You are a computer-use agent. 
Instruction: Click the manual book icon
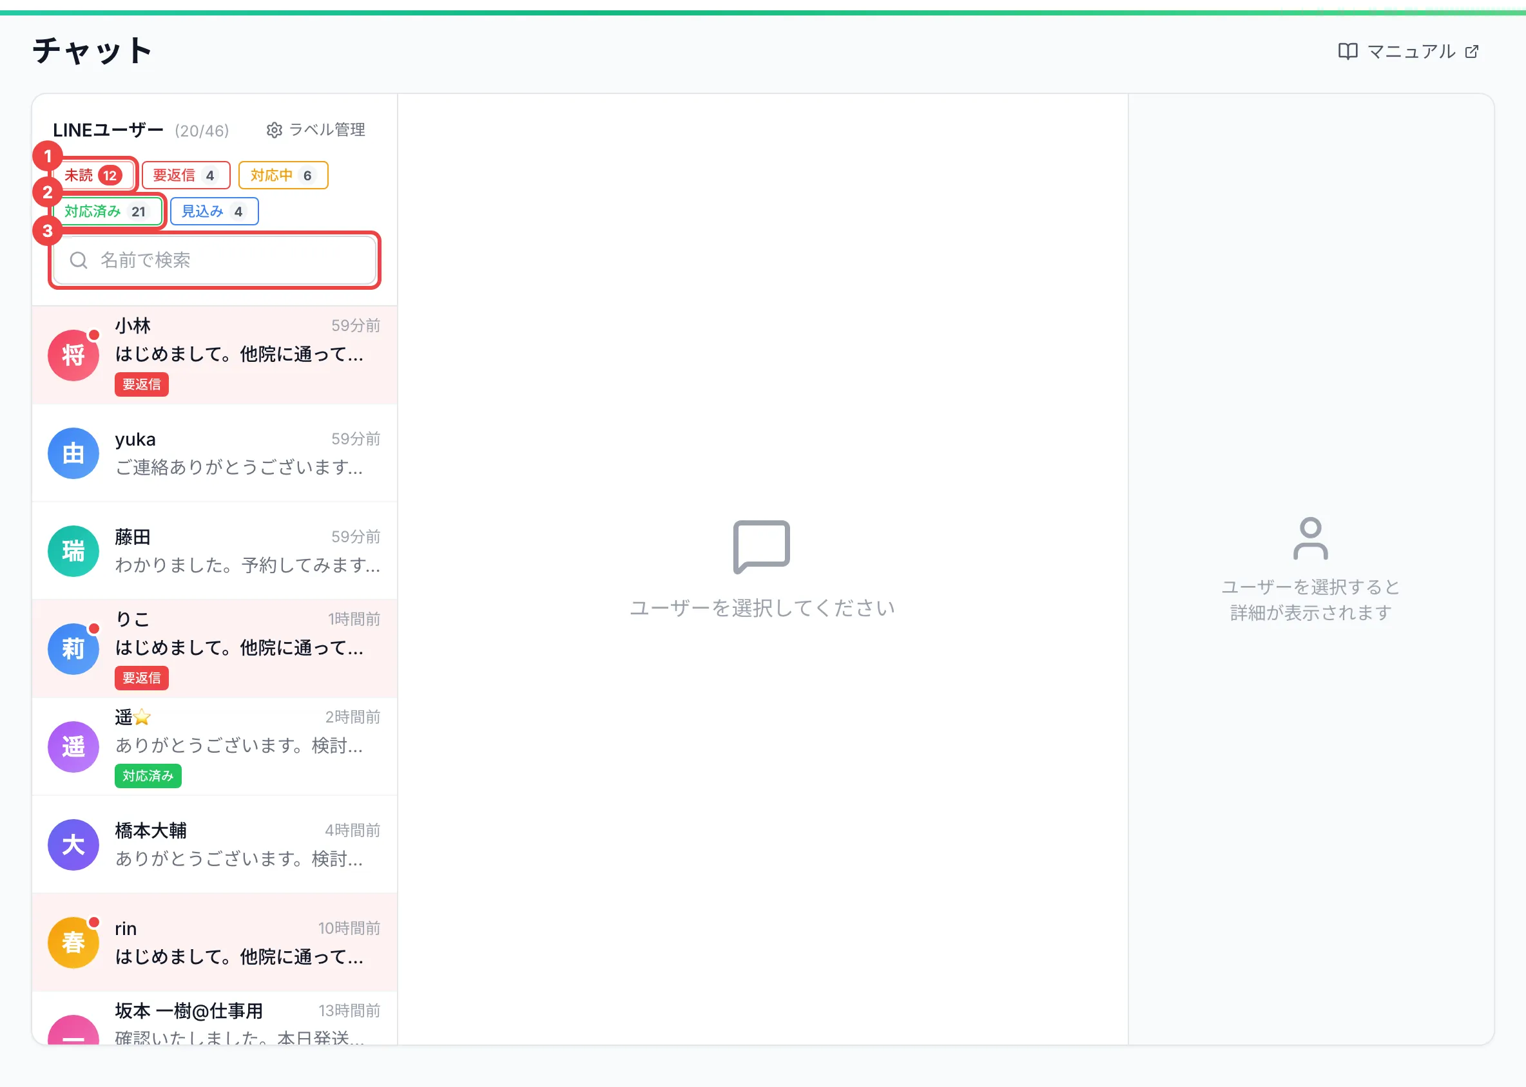point(1347,52)
